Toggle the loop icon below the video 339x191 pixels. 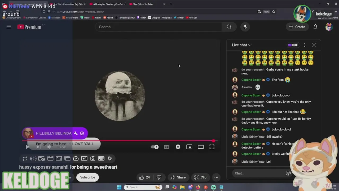25,159
